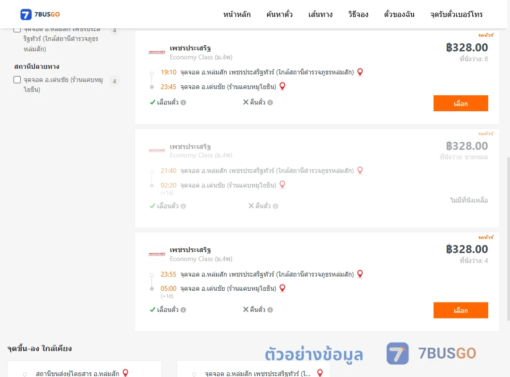
Task: Open the วิธีจอง menu item
Action: (358, 14)
